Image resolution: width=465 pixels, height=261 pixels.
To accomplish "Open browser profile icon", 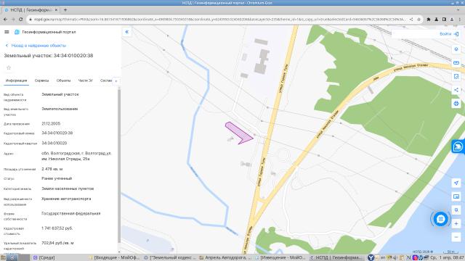I will [452, 20].
